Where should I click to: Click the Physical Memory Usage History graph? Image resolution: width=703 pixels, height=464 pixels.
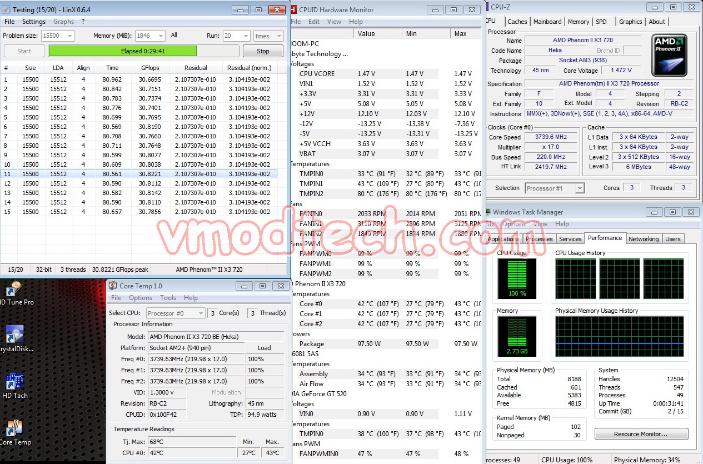pos(620,336)
